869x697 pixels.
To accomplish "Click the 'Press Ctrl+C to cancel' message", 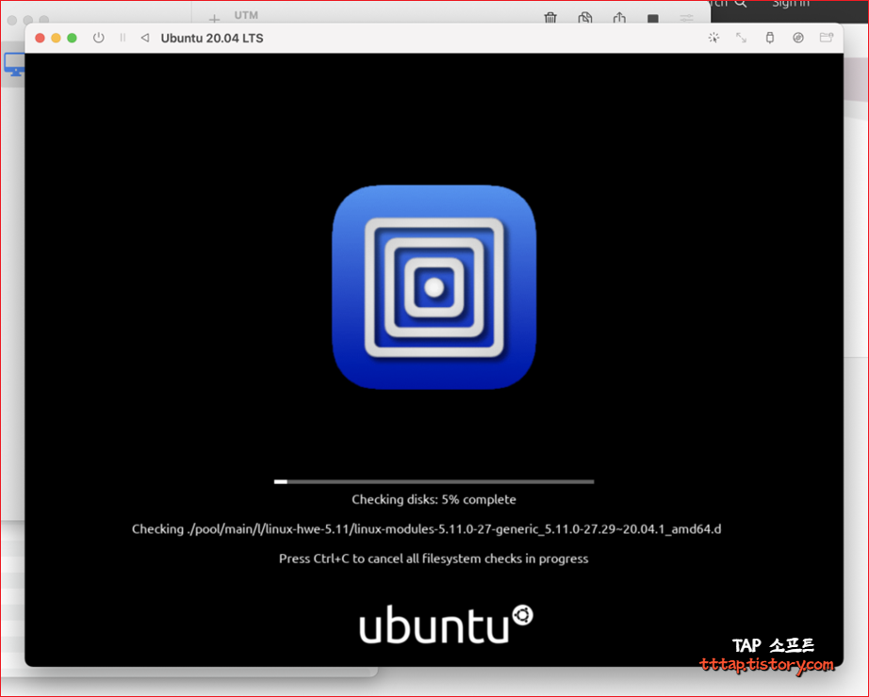I will click(x=434, y=559).
